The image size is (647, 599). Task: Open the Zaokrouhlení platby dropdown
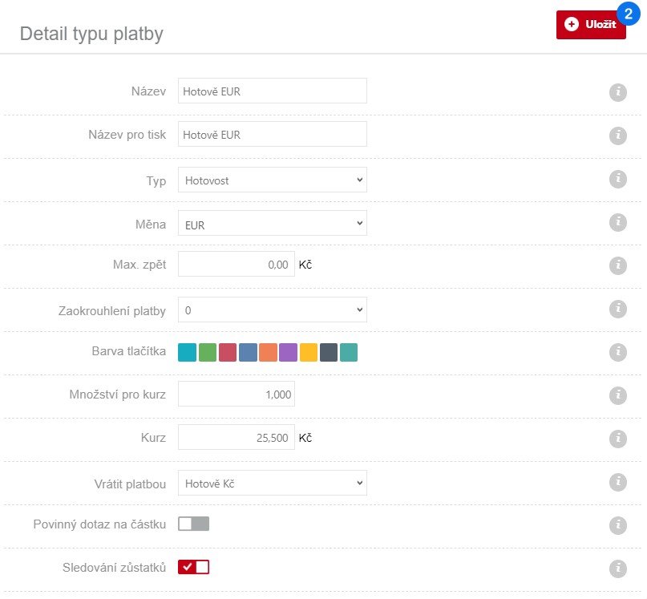272,310
